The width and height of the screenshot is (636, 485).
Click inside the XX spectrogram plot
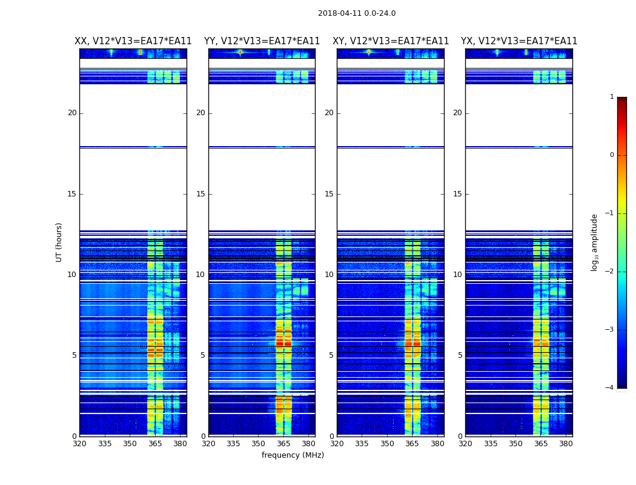pos(133,242)
